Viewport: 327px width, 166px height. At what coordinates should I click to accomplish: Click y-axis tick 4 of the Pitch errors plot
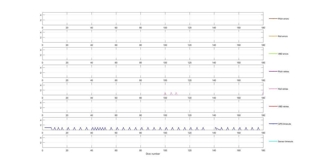pyautogui.click(x=41, y=15)
